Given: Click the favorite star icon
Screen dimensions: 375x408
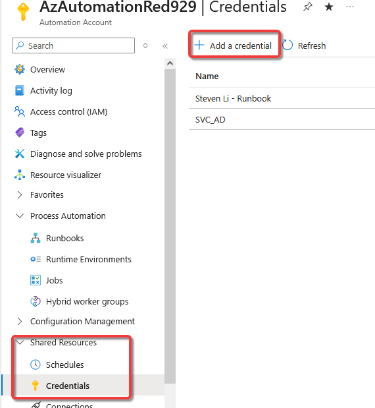Looking at the screenshot, I should tap(329, 7).
